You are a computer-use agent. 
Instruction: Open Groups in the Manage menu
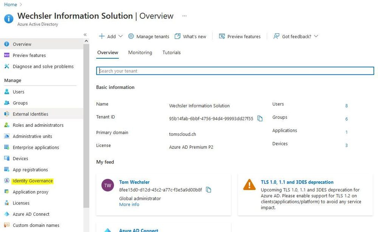point(20,103)
